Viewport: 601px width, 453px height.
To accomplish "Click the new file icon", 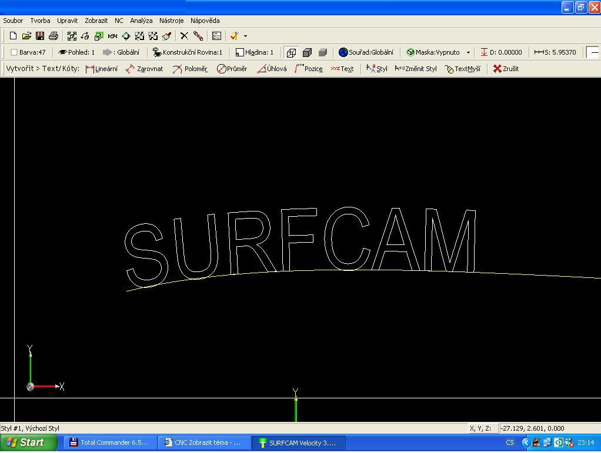I will (14, 36).
